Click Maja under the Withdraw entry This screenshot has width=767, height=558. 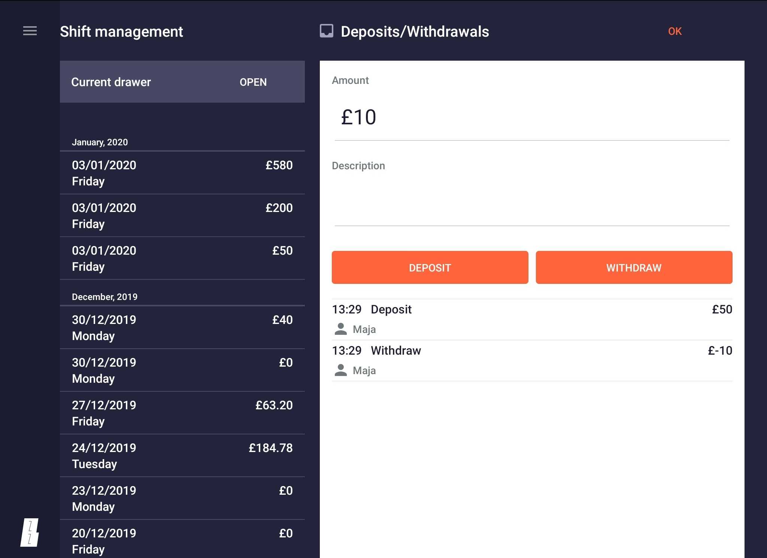click(x=364, y=371)
